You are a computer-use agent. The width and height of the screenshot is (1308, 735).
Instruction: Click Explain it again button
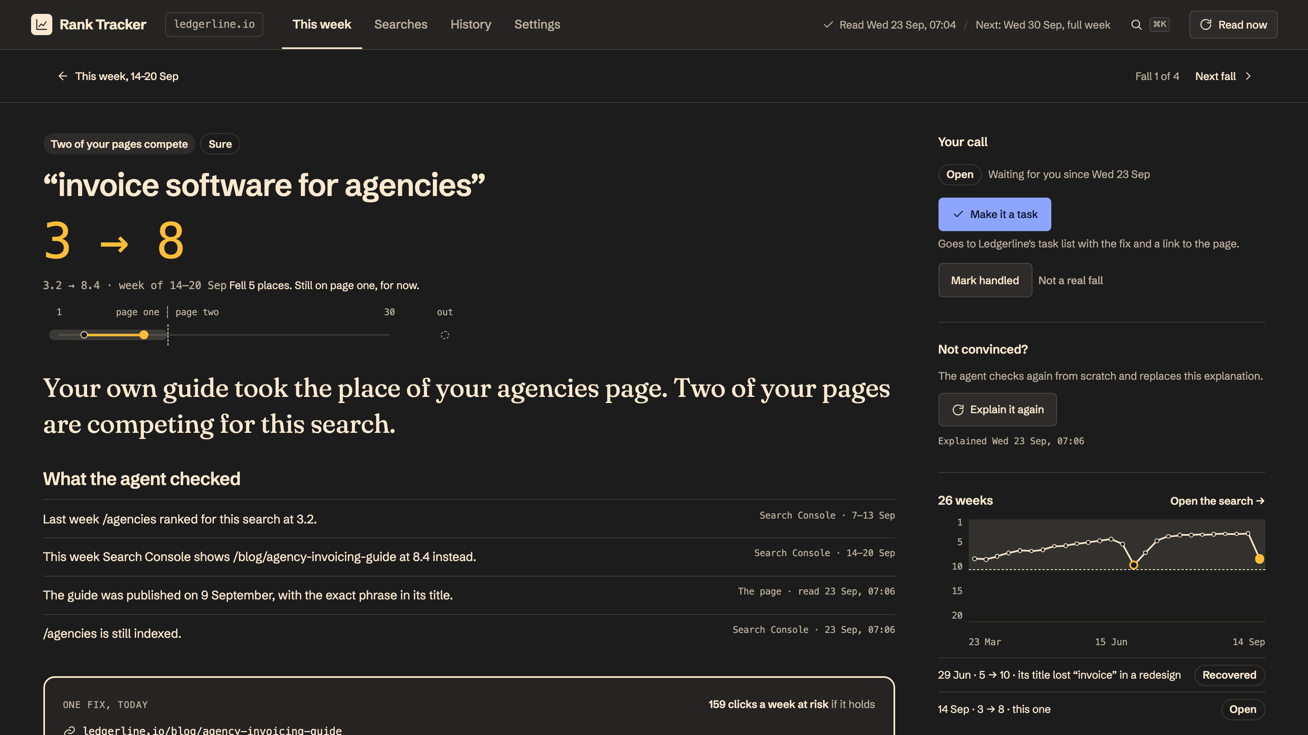998,409
